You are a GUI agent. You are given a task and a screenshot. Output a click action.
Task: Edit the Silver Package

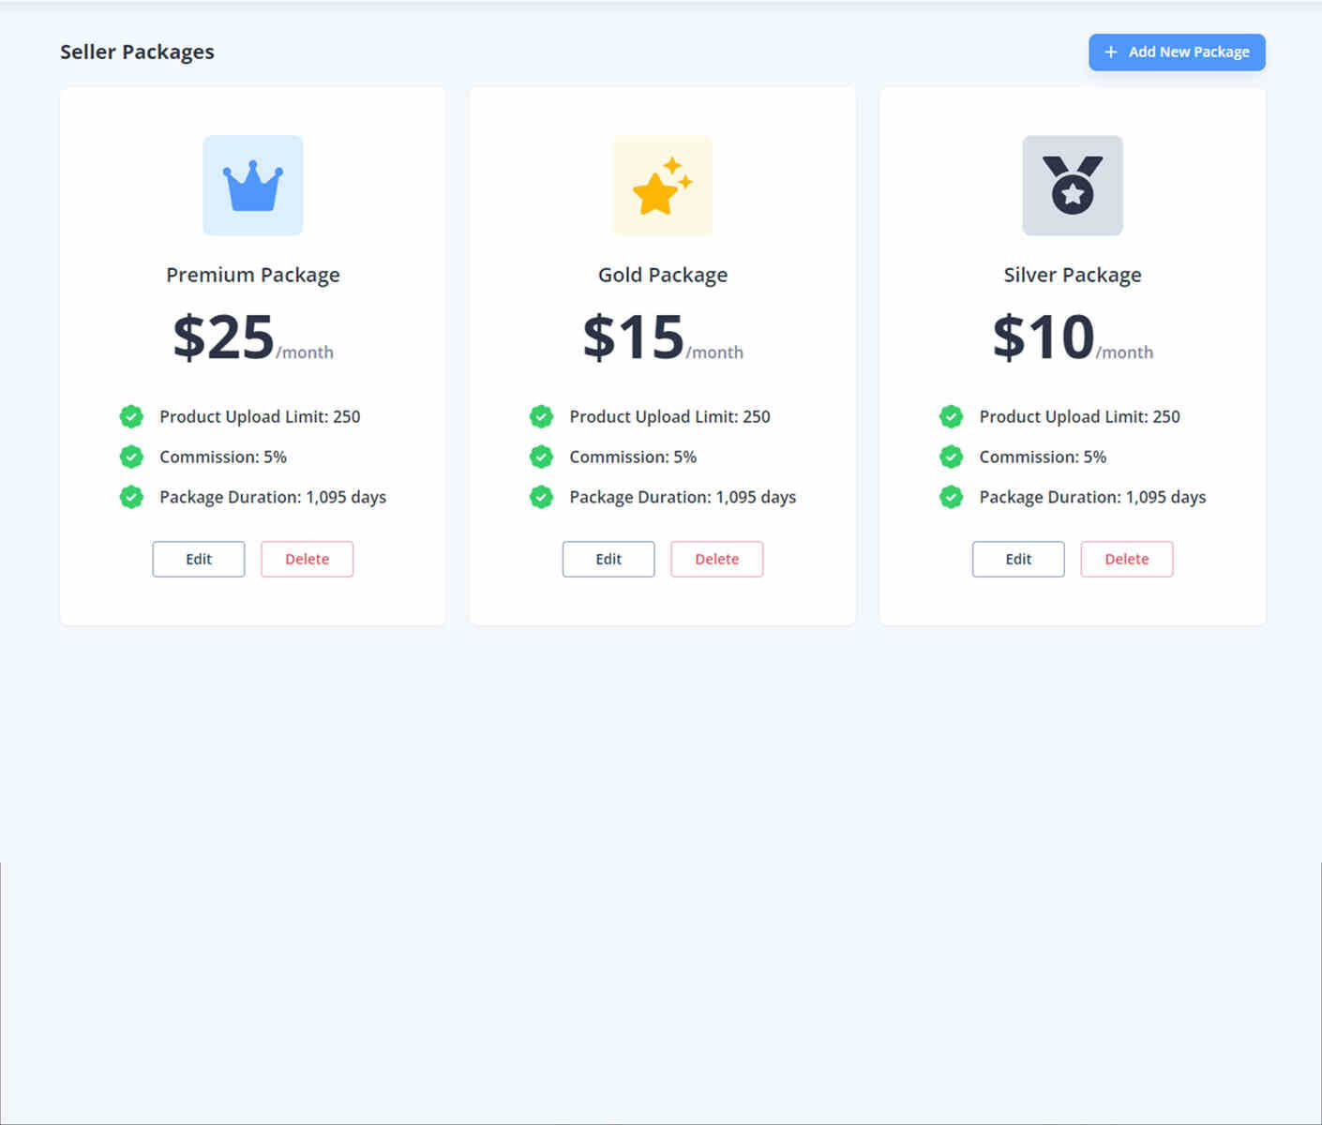(1017, 559)
